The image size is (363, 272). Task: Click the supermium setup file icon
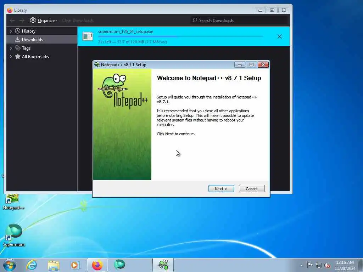88,36
